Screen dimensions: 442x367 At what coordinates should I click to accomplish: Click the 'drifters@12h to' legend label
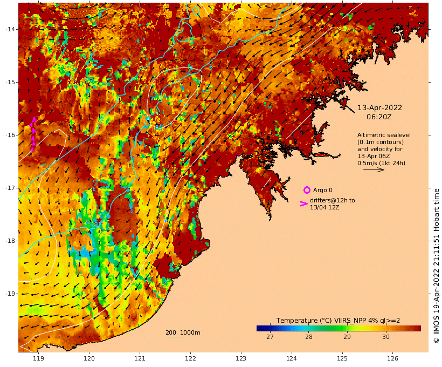333,200
